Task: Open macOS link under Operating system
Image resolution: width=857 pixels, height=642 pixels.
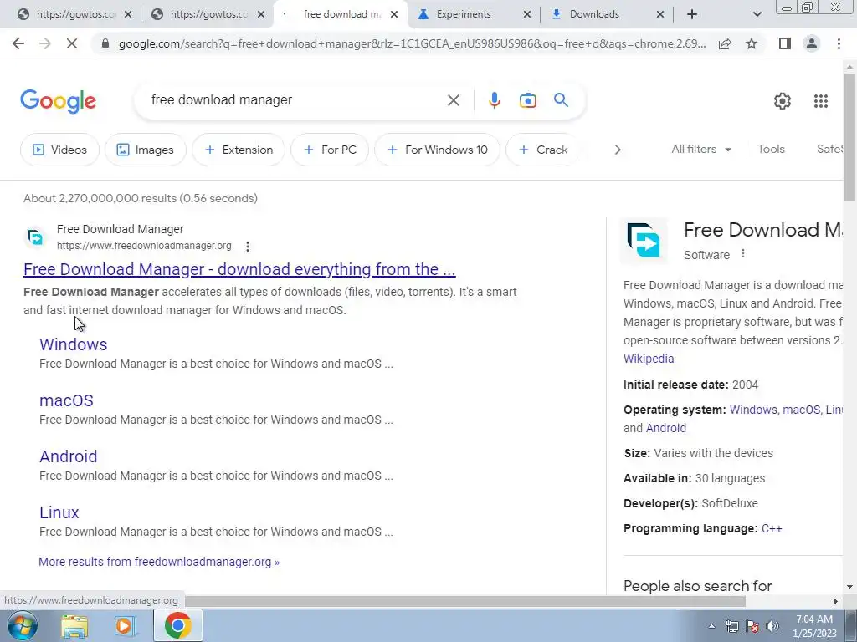Action: [802, 410]
